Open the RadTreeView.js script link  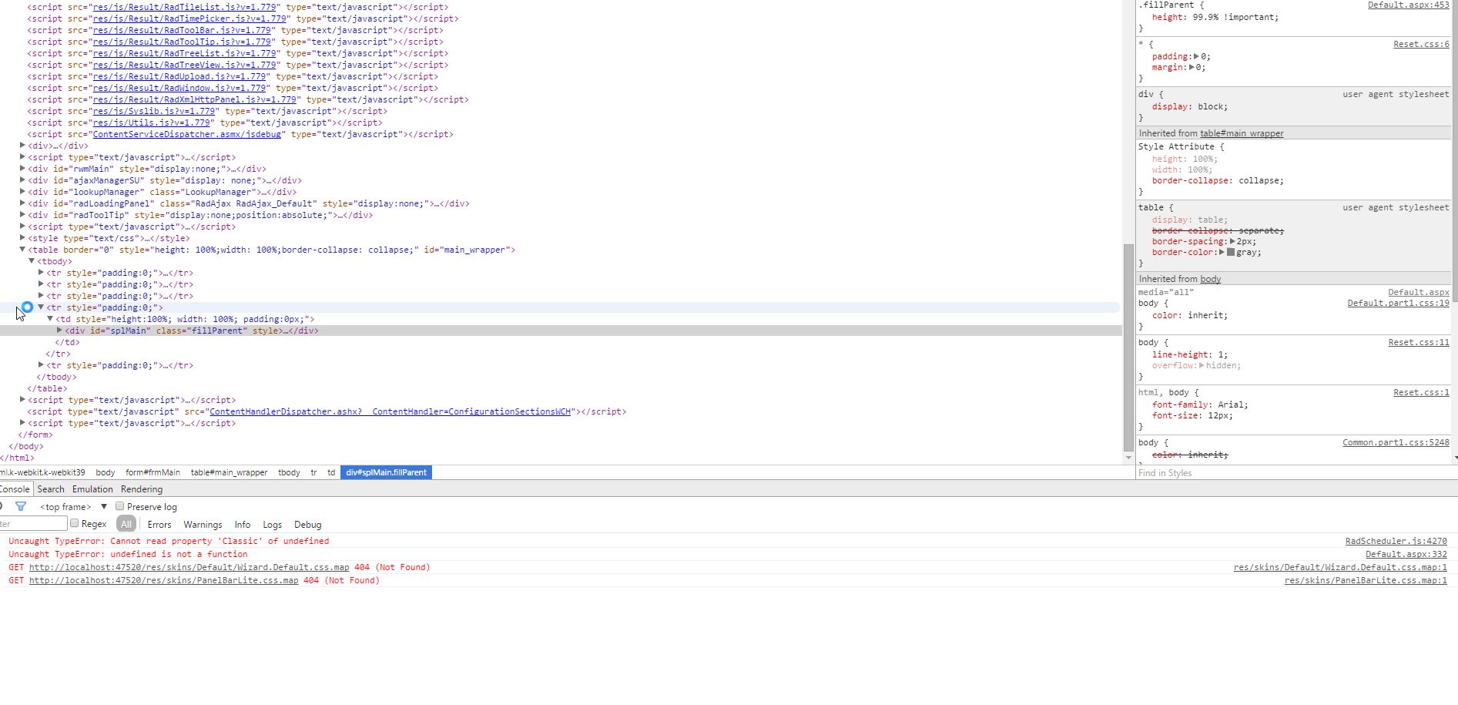pyautogui.click(x=184, y=65)
